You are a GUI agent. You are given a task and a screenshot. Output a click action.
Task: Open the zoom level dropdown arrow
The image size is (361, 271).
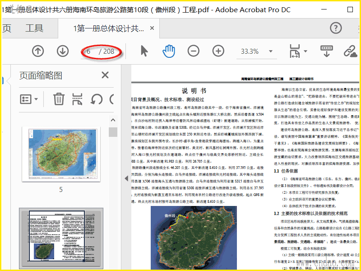(x=271, y=51)
